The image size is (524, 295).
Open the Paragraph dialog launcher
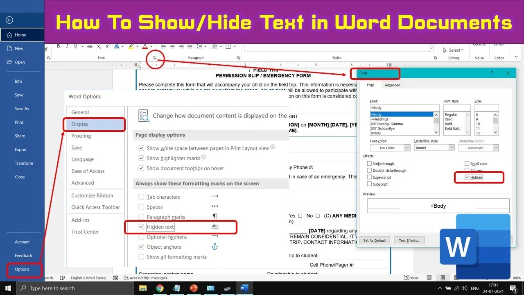(x=238, y=58)
